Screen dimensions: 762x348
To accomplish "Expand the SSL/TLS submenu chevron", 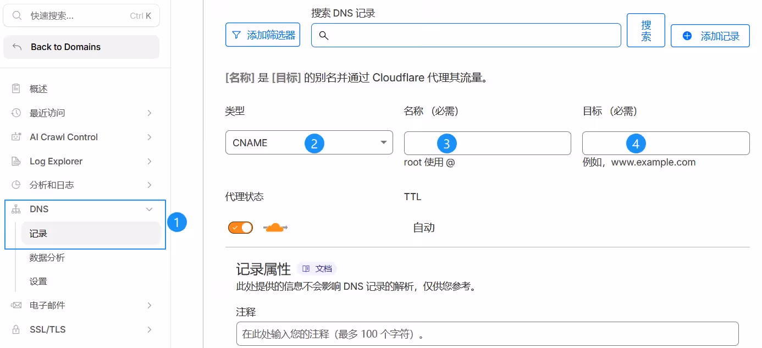I will click(149, 329).
